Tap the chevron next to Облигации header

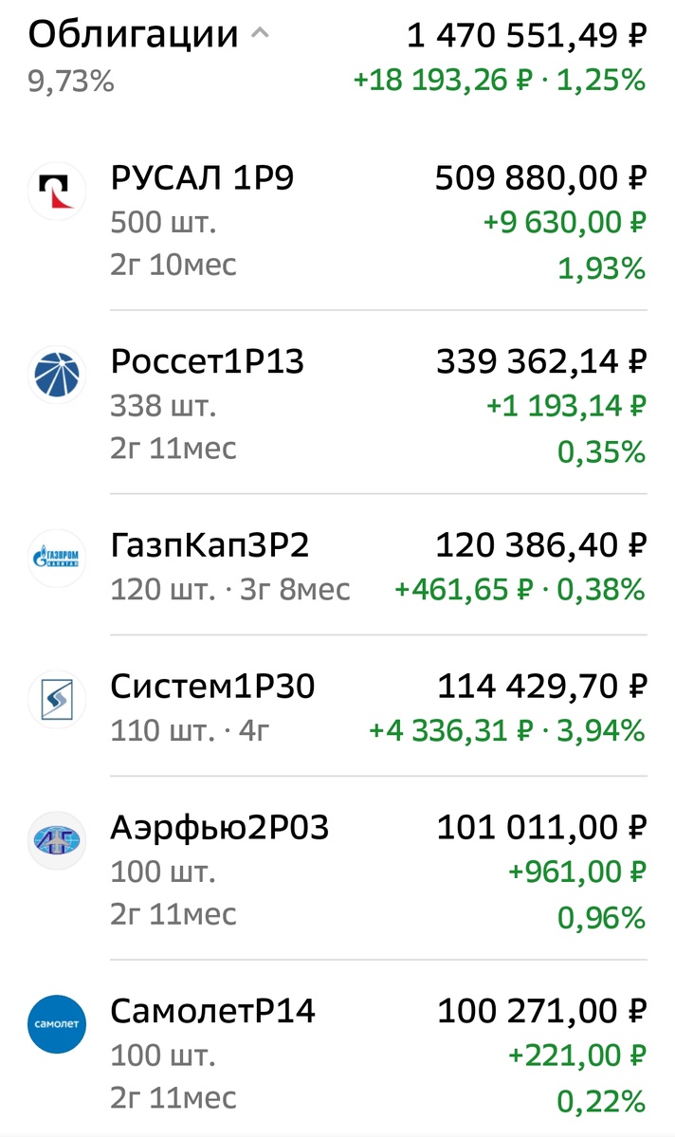coord(258,33)
